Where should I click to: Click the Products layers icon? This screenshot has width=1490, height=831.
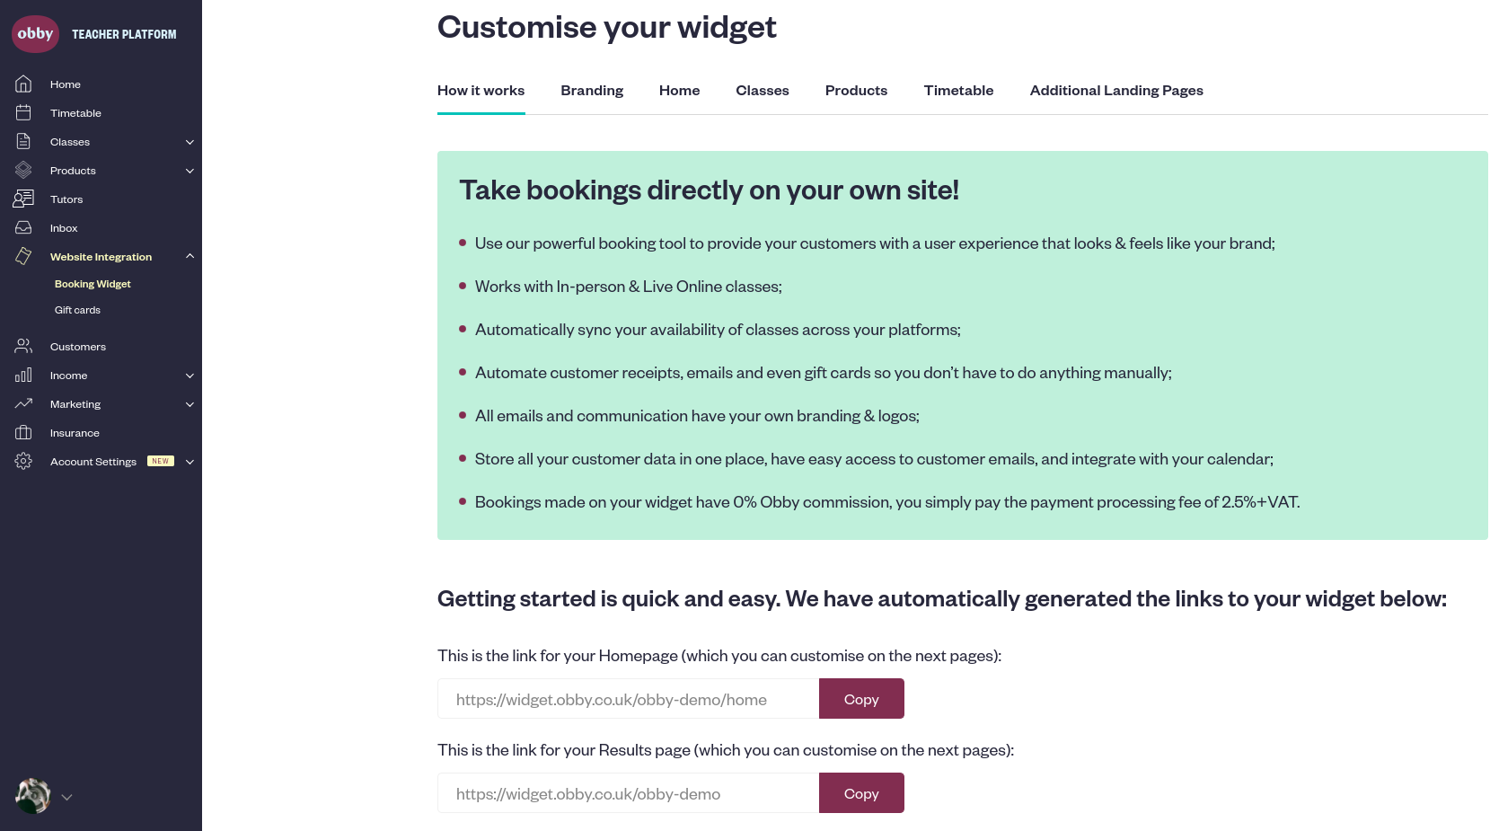23,170
